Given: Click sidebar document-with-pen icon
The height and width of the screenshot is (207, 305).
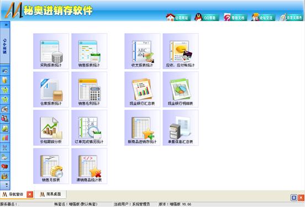Looking at the screenshot, I should pos(5,157).
